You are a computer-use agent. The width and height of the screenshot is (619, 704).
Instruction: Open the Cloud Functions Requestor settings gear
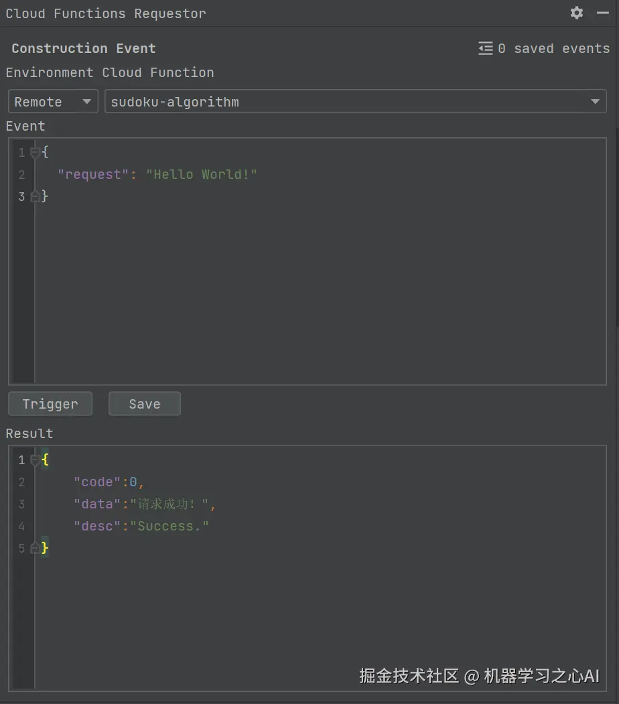point(577,13)
